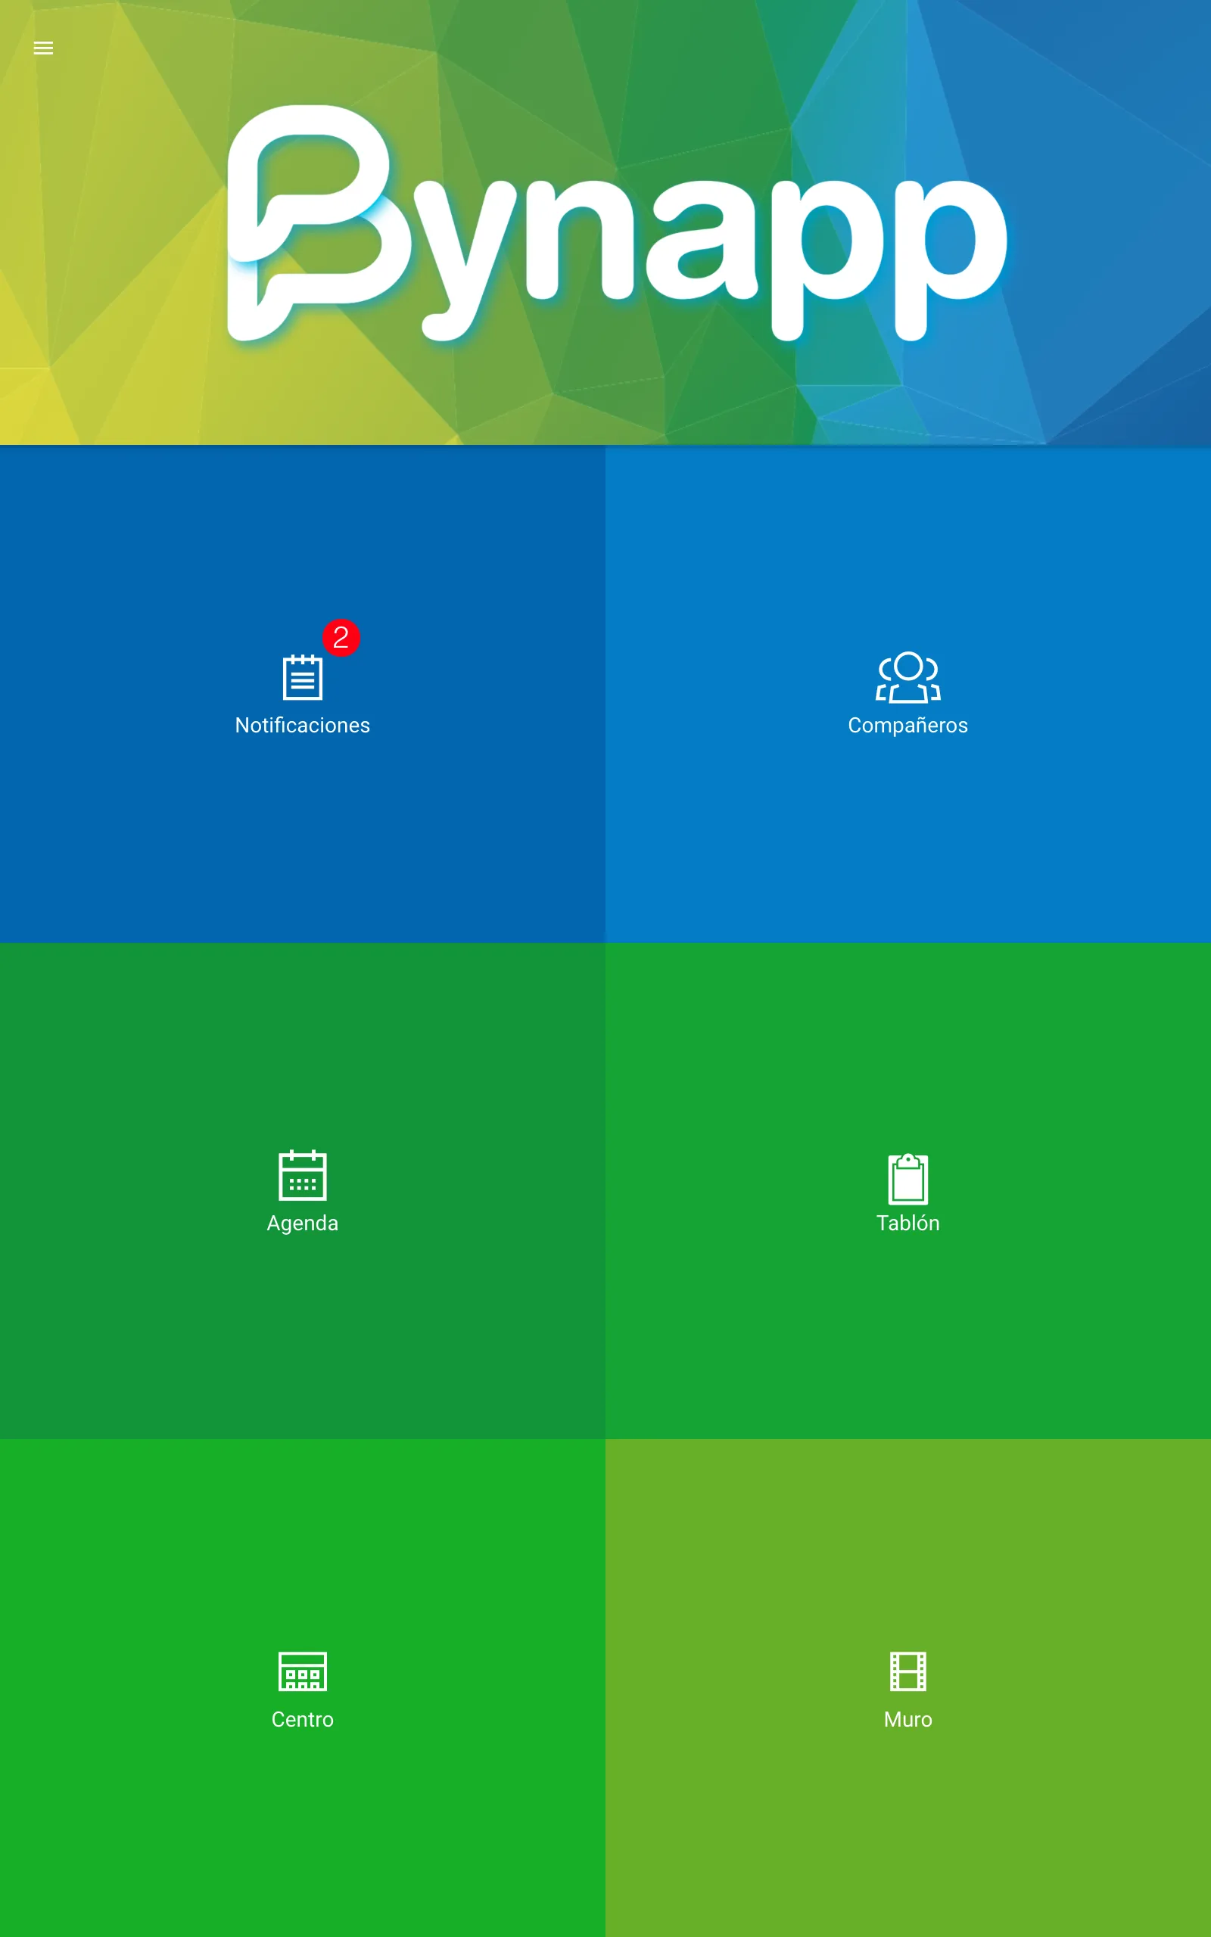Select the Muro label
Image resolution: width=1211 pixels, height=1937 pixels.
pyautogui.click(x=908, y=1719)
